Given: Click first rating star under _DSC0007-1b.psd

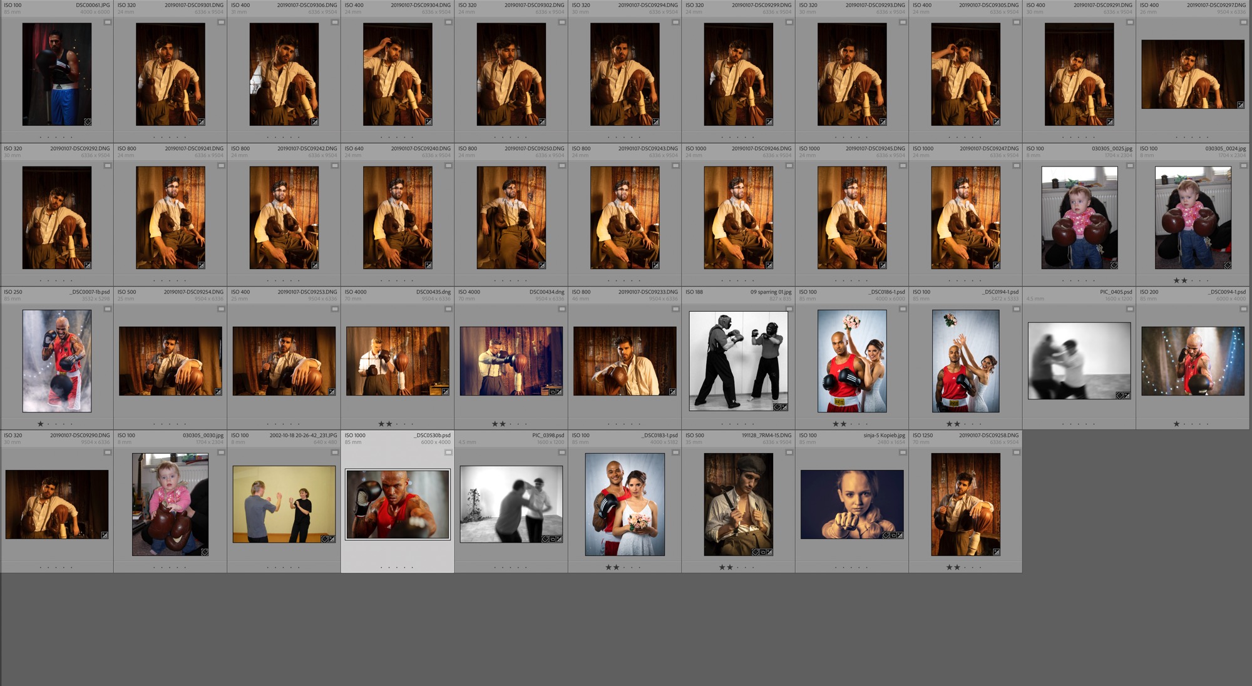Looking at the screenshot, I should tap(41, 424).
